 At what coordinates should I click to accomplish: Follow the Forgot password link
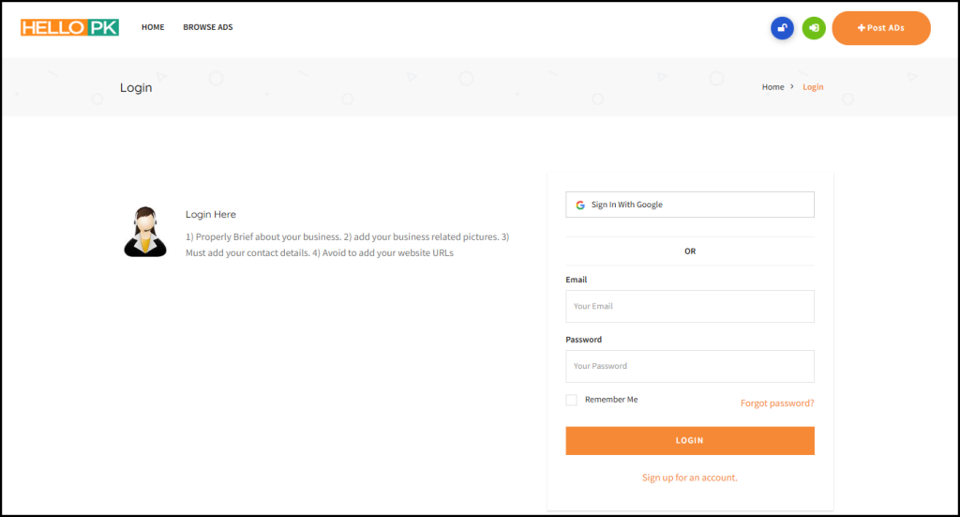click(x=777, y=403)
